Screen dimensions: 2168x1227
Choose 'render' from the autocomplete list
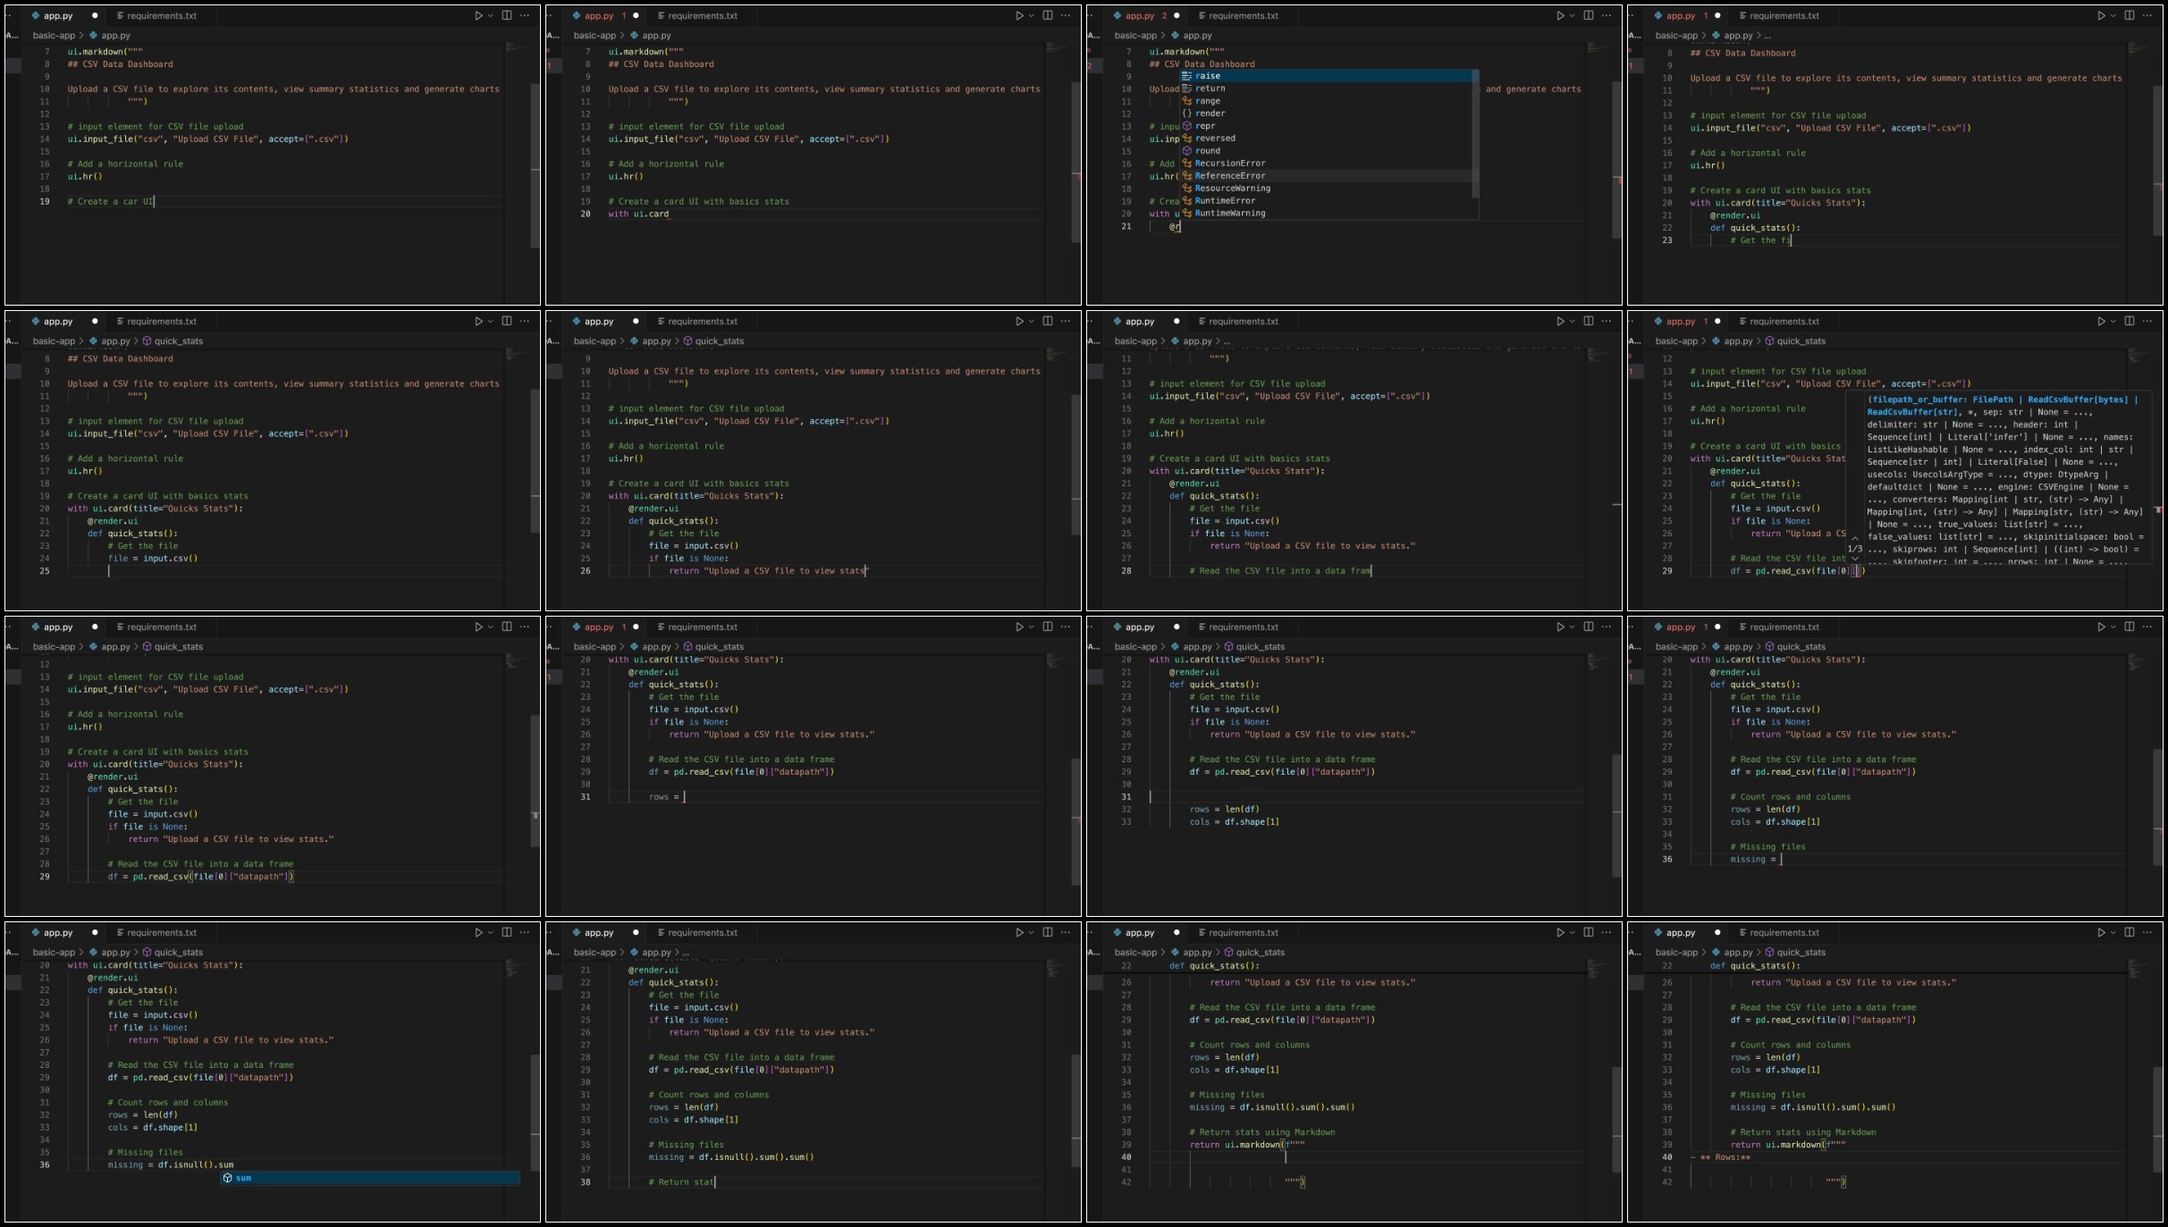pos(1326,113)
